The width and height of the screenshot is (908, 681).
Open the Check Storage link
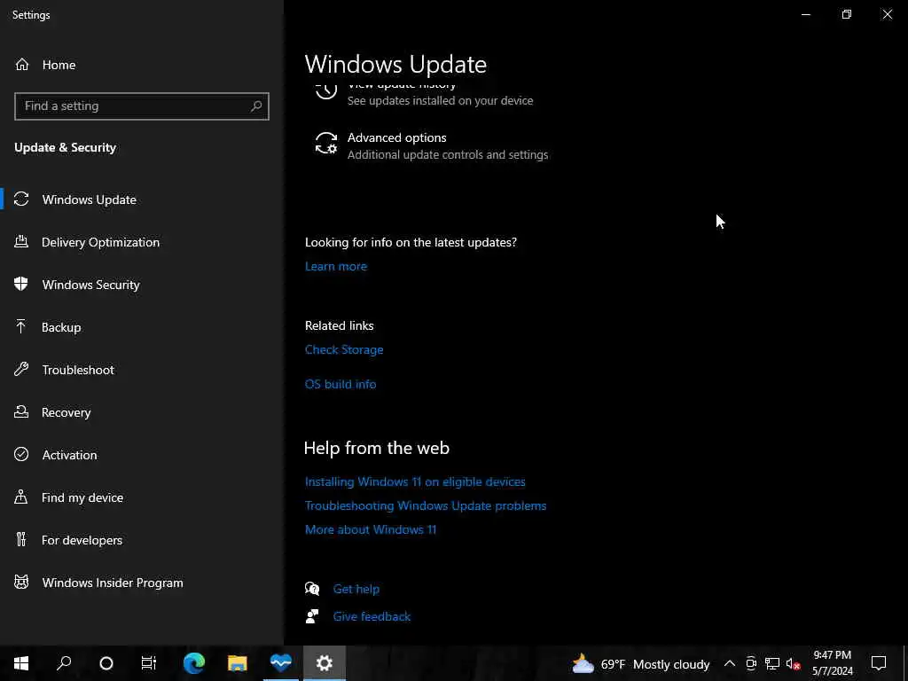[344, 349]
